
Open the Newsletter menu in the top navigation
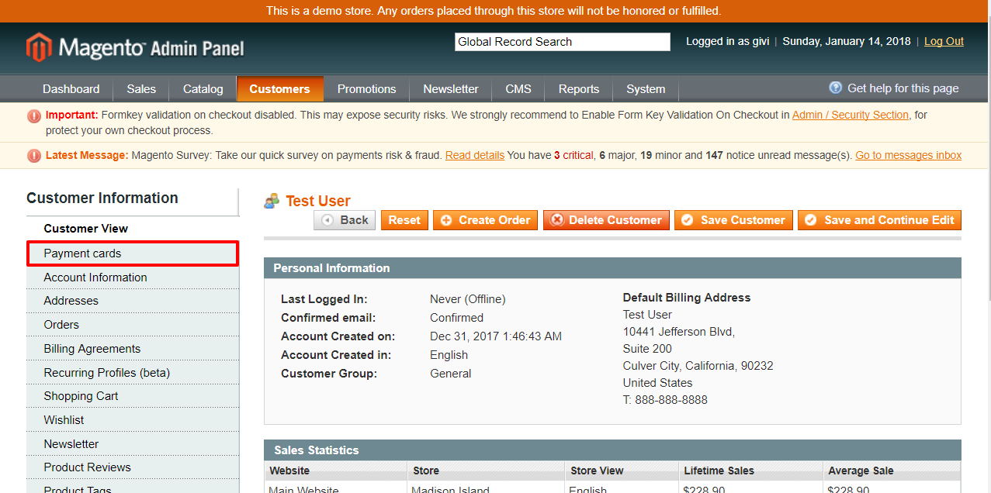click(x=451, y=89)
